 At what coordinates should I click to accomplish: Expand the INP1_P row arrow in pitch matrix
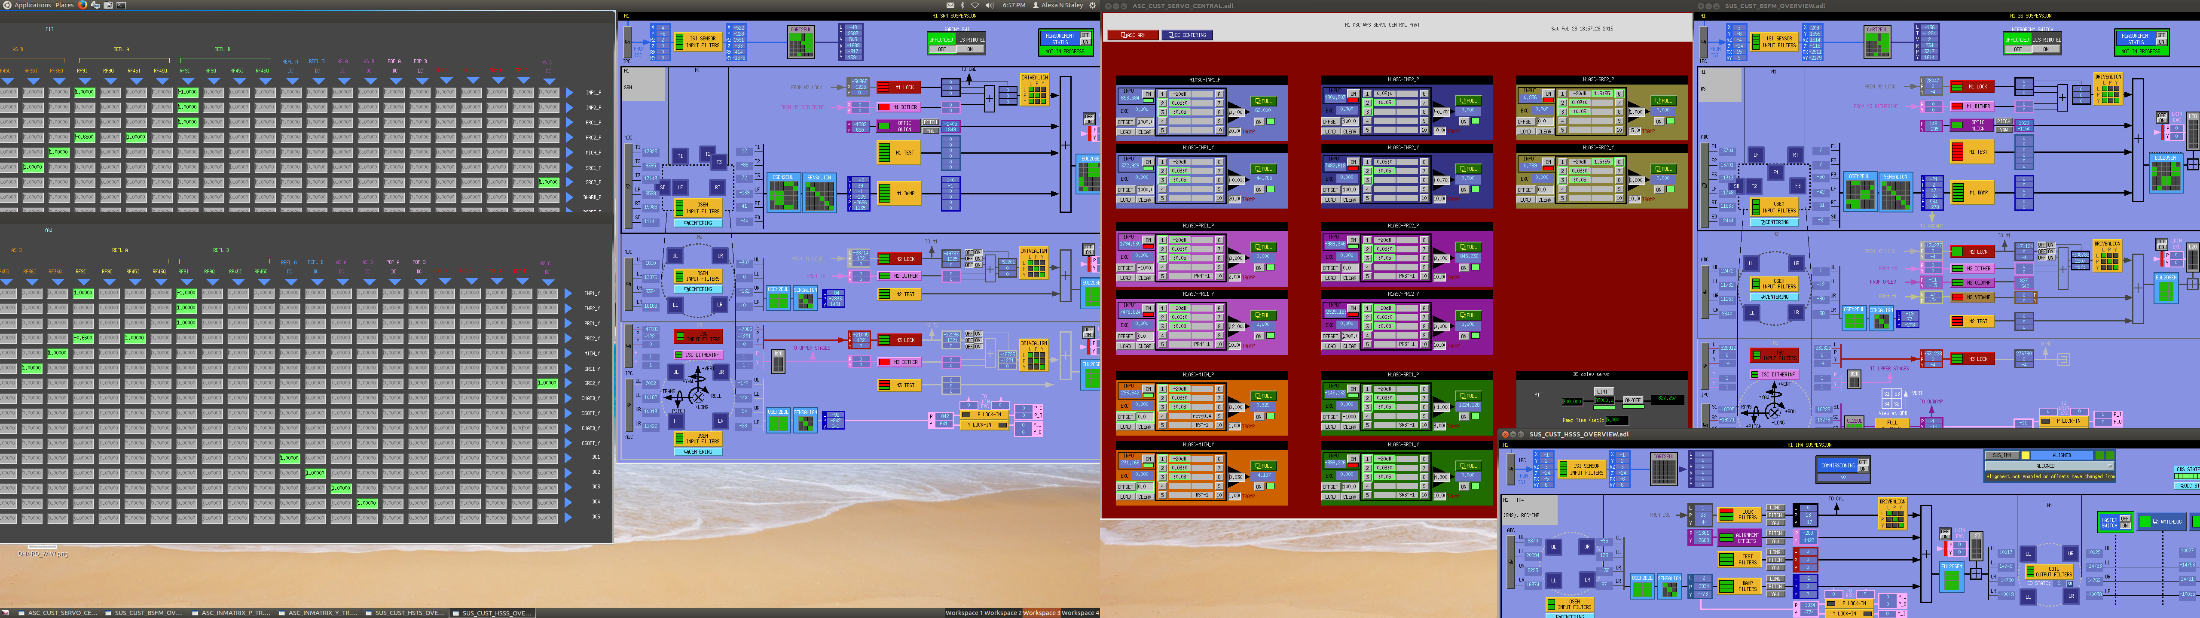coord(570,93)
